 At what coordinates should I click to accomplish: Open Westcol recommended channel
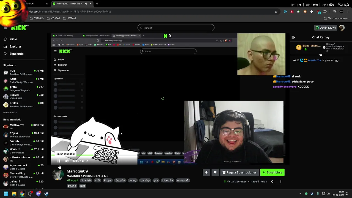click(23, 151)
